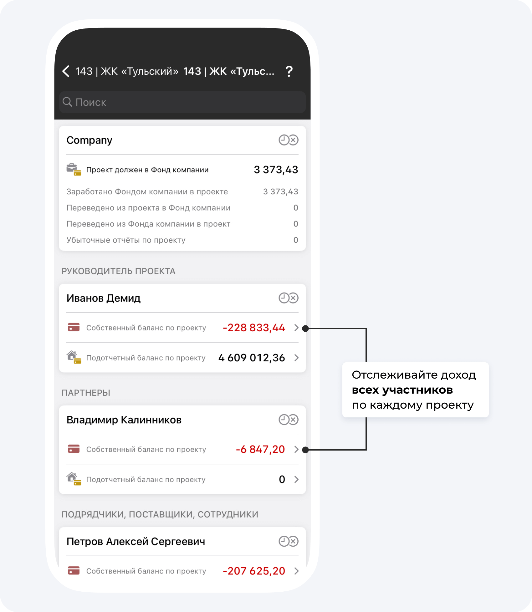This screenshot has width=532, height=612.
Task: Tap the back arrow in header
Action: [66, 71]
